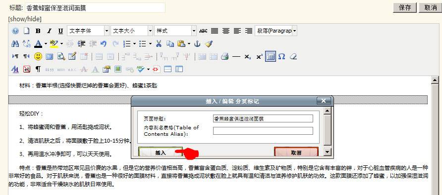442x195 pixels.
Task: Expand the text color picker arrow
Action: click(46, 44)
